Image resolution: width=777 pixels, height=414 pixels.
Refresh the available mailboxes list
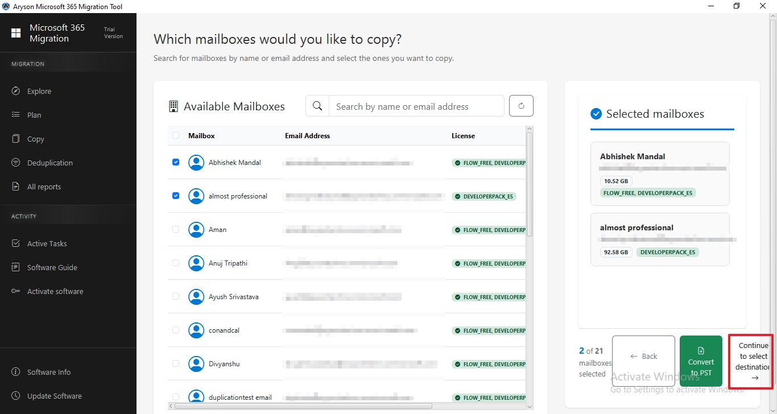(x=521, y=106)
